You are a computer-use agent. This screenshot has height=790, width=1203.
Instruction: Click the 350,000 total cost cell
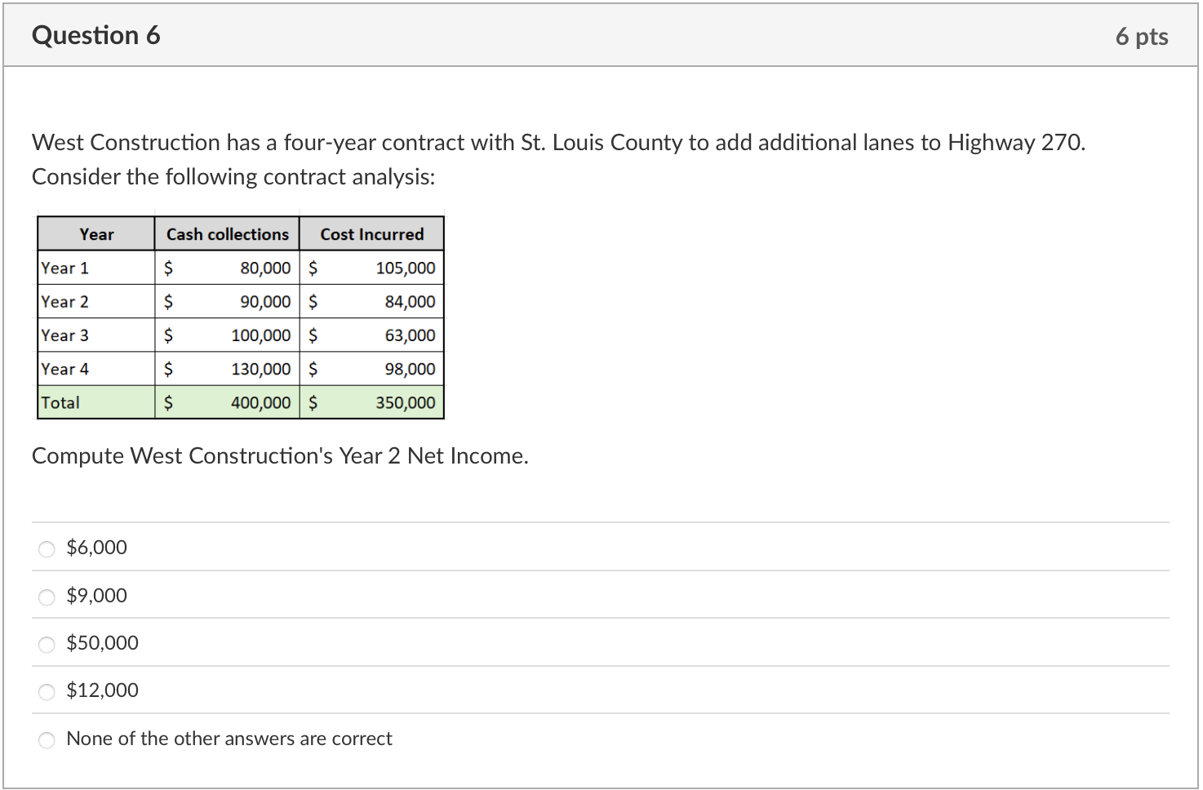point(372,402)
